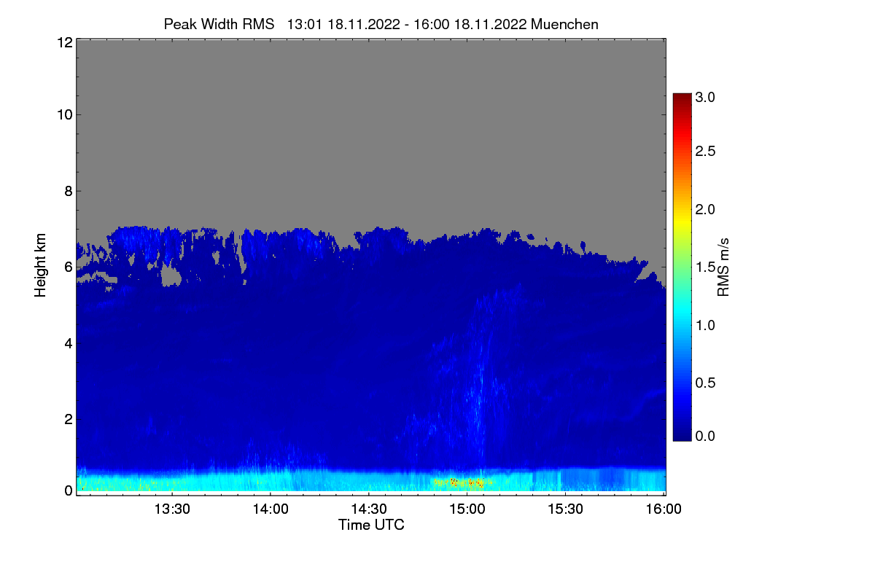Click the plot title 'Peak Width RMS'

click(219, 24)
